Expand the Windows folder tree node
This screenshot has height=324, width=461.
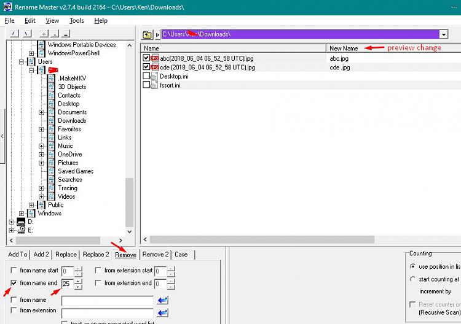[x=22, y=214]
